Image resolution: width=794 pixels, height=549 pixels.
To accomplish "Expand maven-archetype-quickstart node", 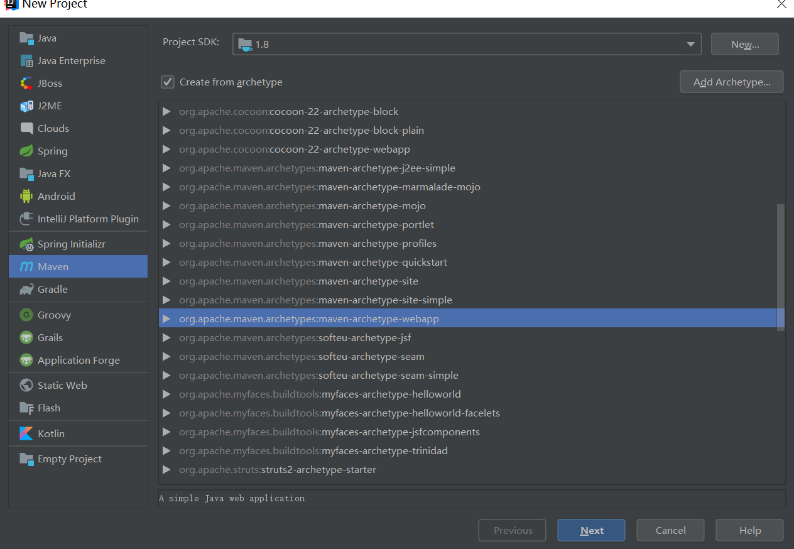I will click(x=166, y=262).
